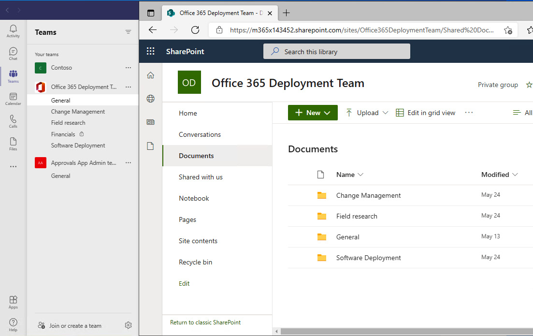Open Pages in site navigation
Screen dimensions: 533x336
click(x=187, y=219)
